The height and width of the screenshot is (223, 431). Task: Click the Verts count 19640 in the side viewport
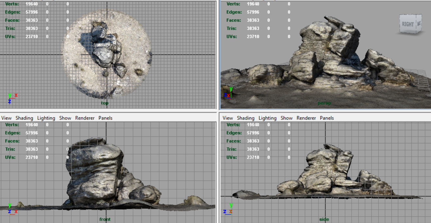point(253,125)
